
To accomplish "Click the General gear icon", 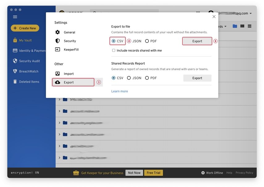I will tap(57, 32).
